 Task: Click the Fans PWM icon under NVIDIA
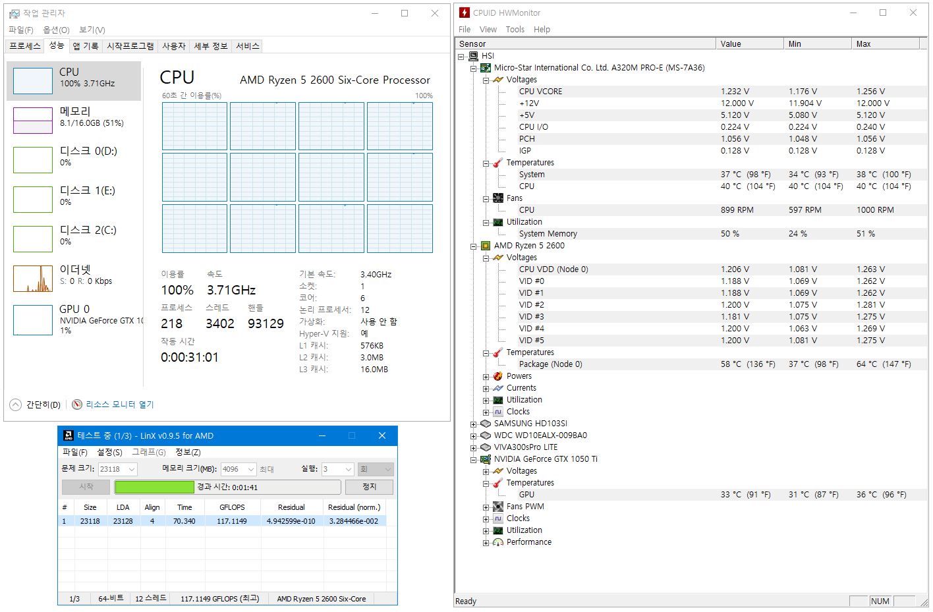tap(497, 507)
